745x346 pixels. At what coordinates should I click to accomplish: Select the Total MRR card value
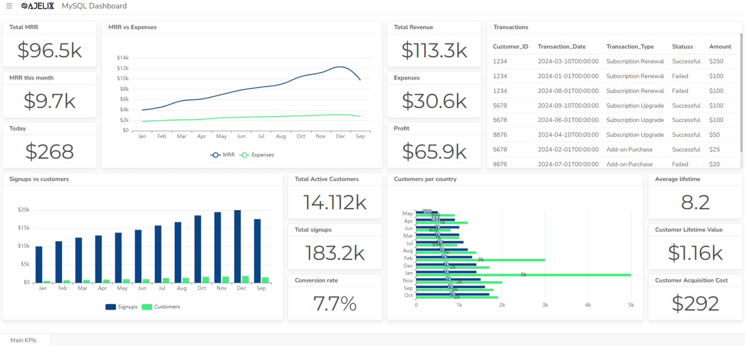(x=49, y=50)
